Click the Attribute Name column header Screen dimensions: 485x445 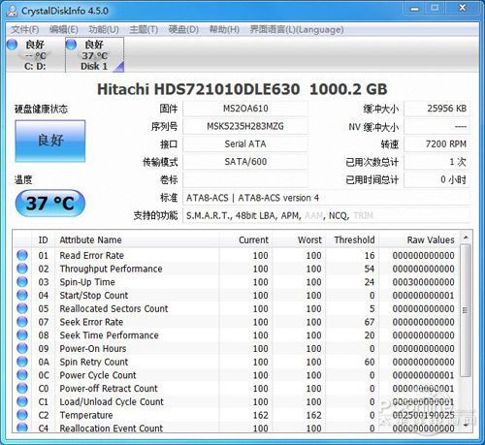137,239
